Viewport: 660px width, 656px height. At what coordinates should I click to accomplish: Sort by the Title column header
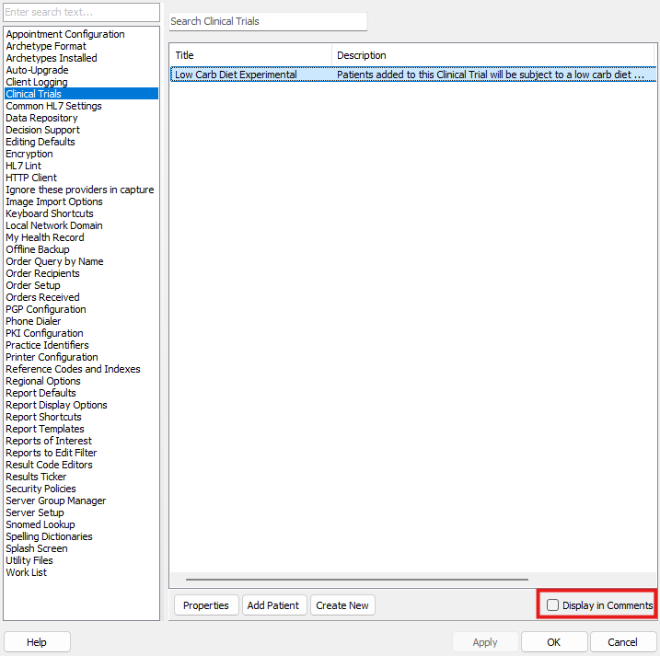pyautogui.click(x=249, y=55)
